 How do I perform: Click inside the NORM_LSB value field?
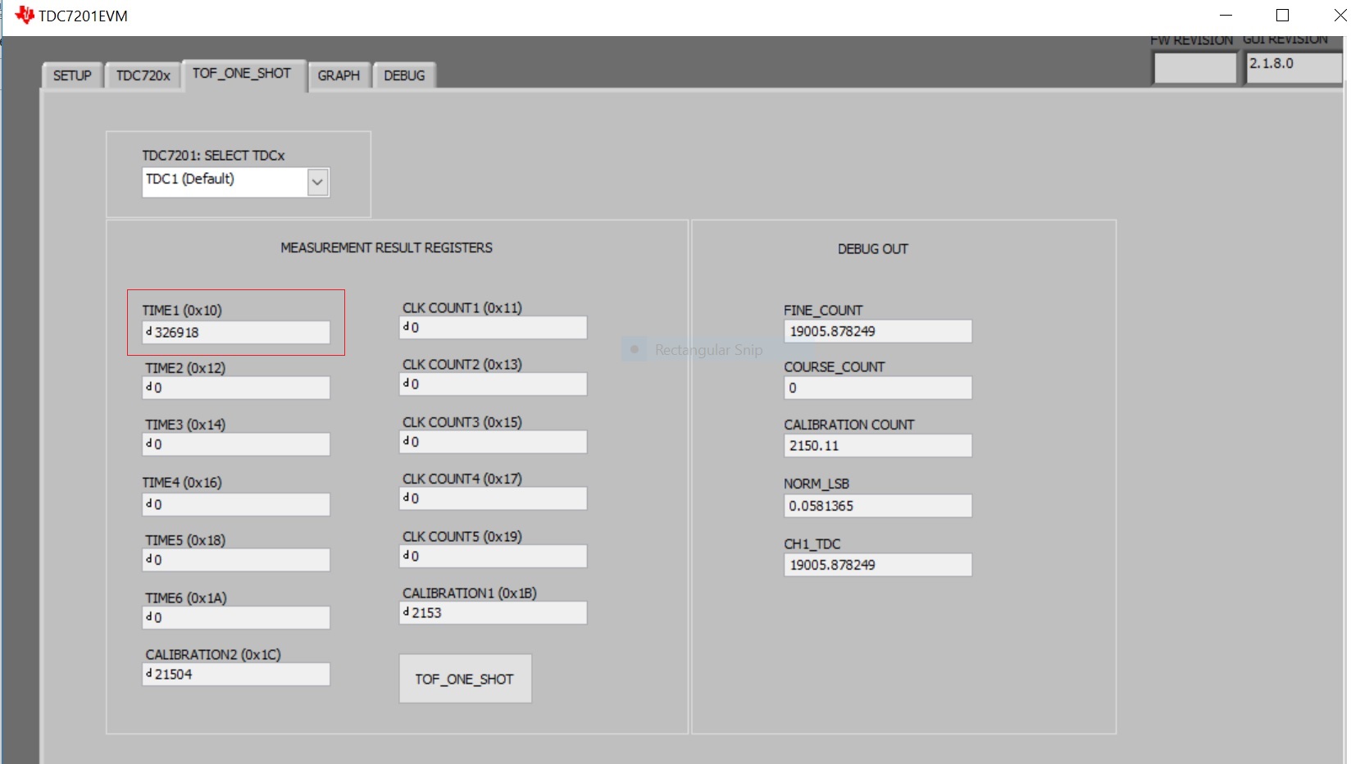tap(877, 506)
